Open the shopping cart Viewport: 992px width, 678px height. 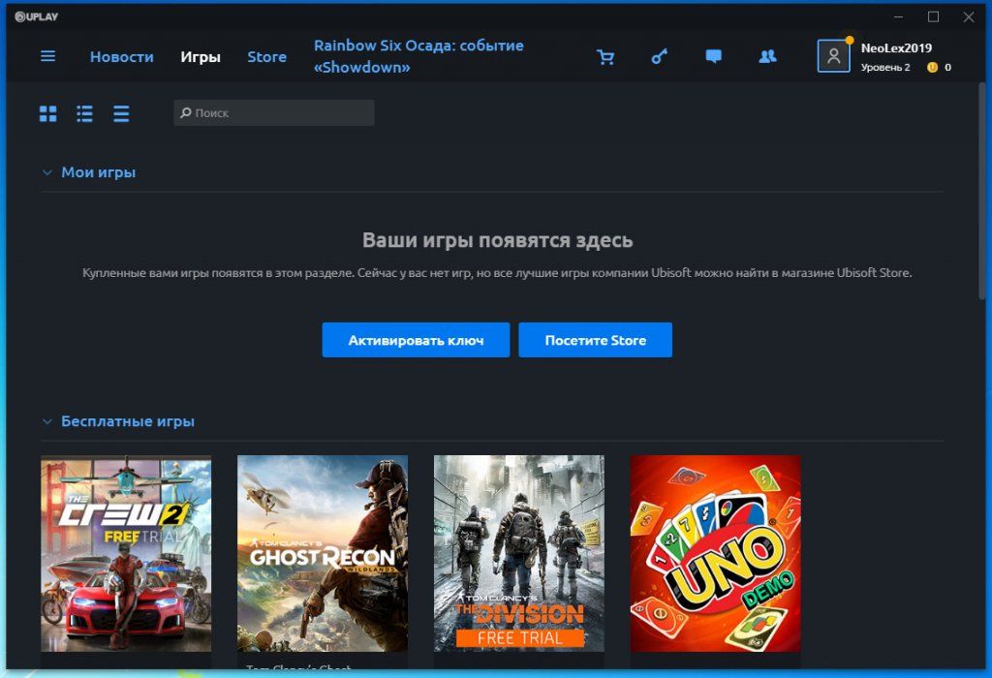605,57
